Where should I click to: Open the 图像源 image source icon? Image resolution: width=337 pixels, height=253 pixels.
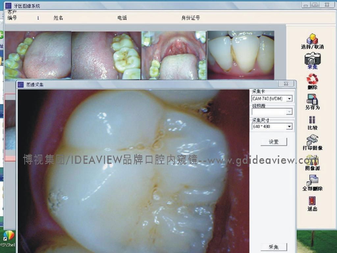point(312,161)
